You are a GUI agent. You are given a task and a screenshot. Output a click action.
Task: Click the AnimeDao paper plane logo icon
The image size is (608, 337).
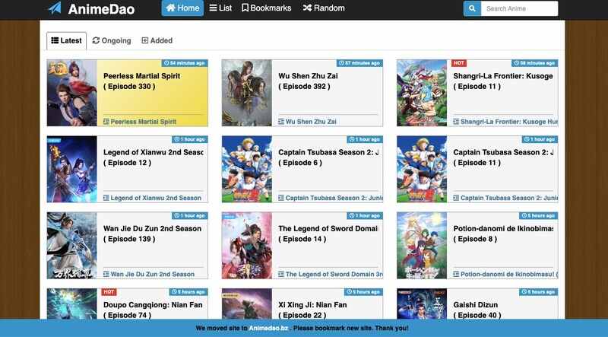click(55, 8)
